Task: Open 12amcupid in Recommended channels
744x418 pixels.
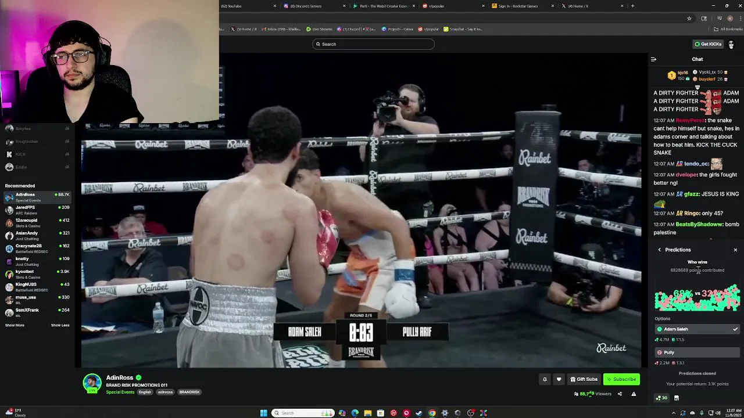Action: click(x=37, y=222)
